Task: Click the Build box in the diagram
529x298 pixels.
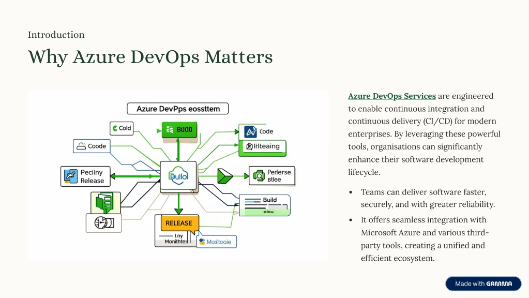Action: [x=265, y=205]
